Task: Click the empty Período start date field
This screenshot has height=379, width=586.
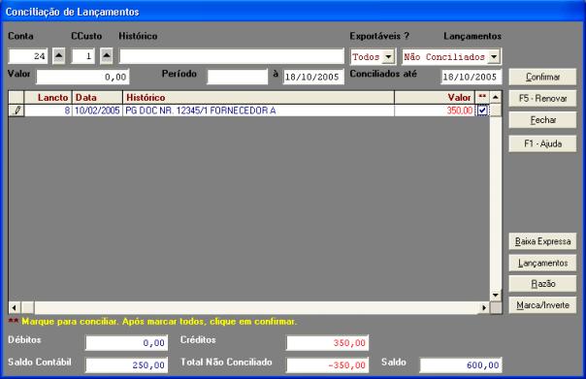Action: 238,77
